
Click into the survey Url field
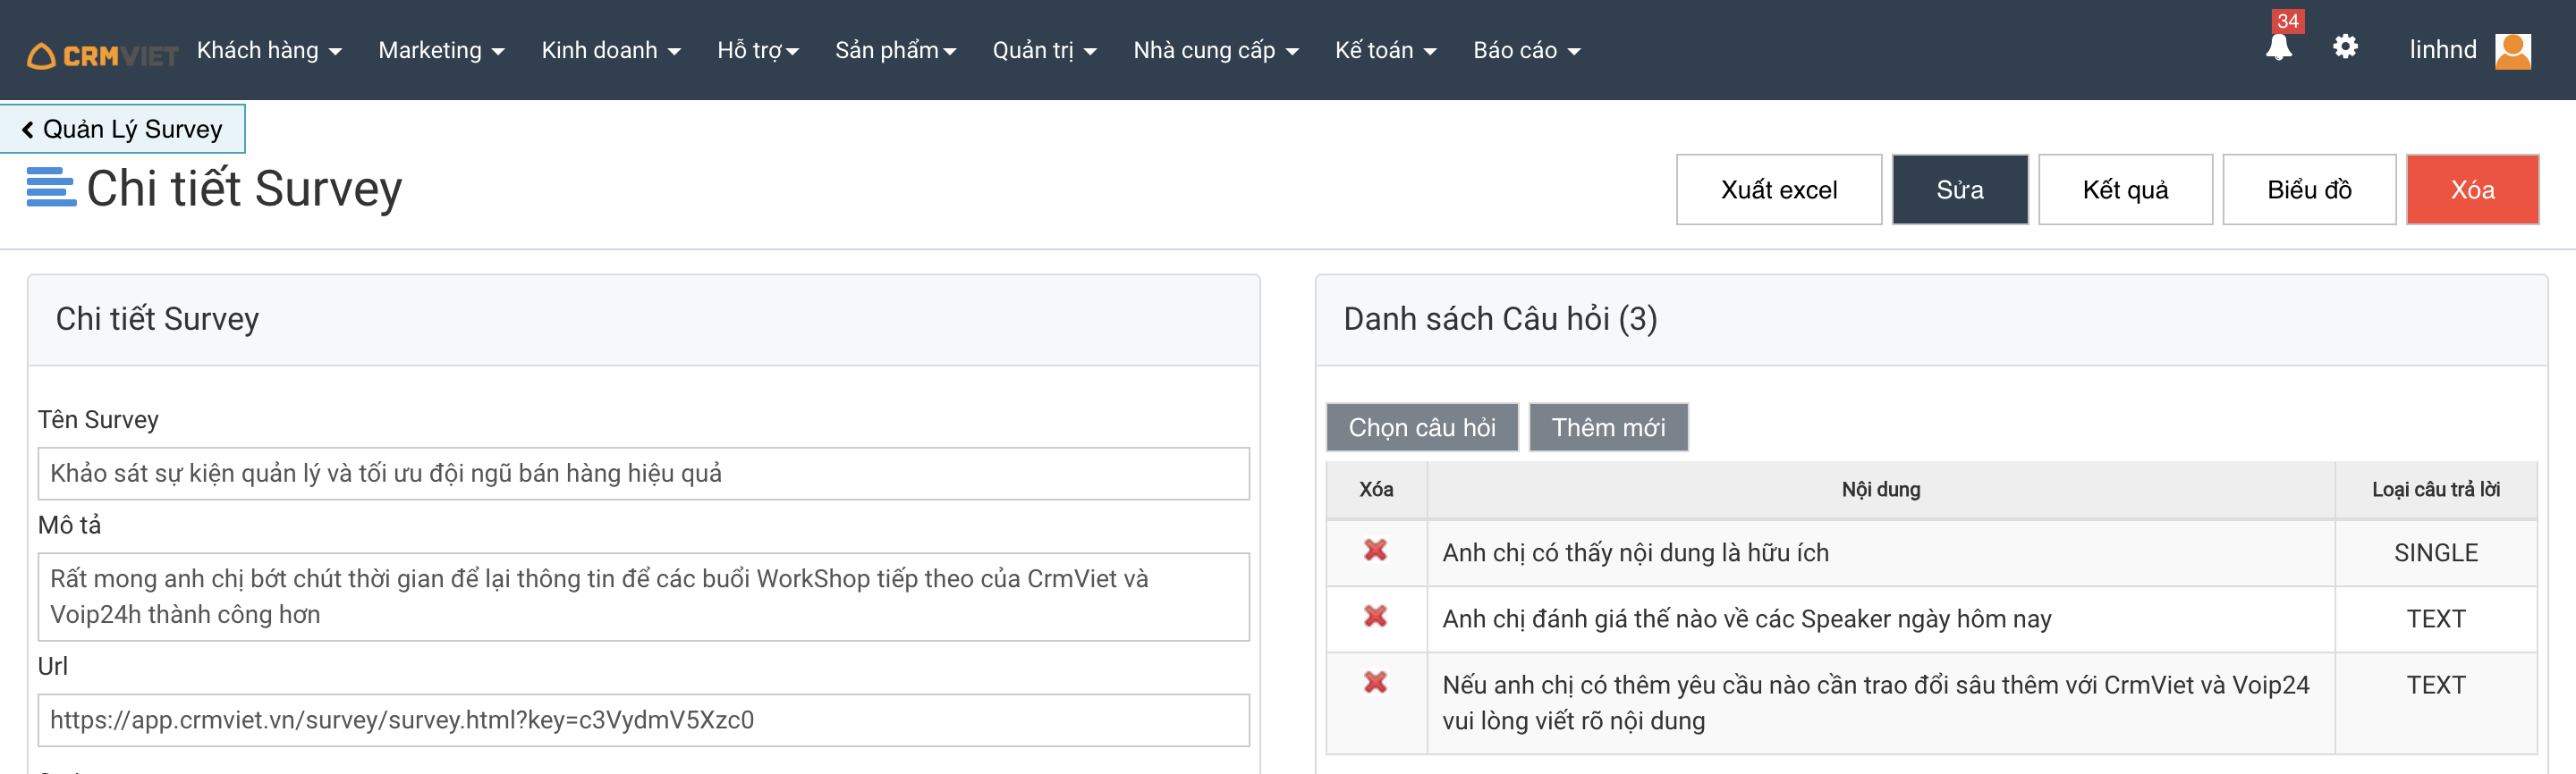643,720
